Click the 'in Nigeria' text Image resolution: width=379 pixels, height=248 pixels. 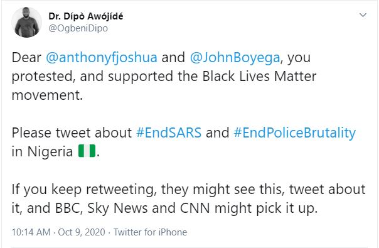42,152
